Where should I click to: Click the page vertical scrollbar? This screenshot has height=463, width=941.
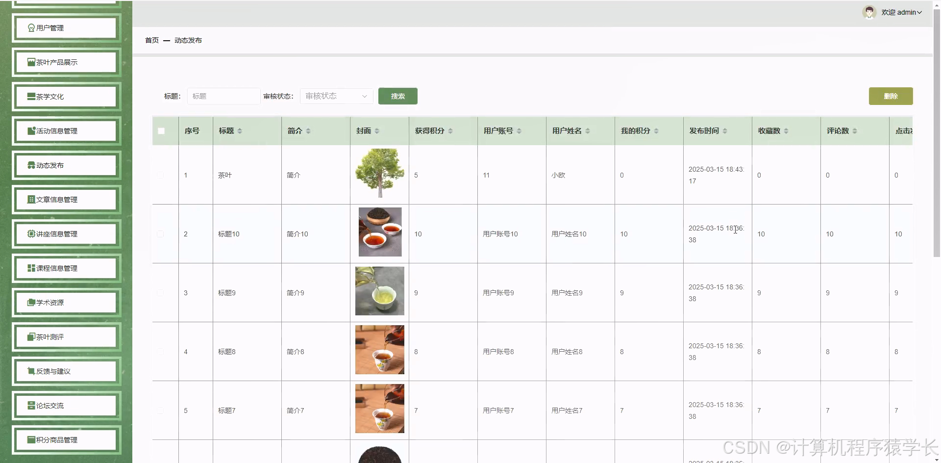tap(937, 132)
